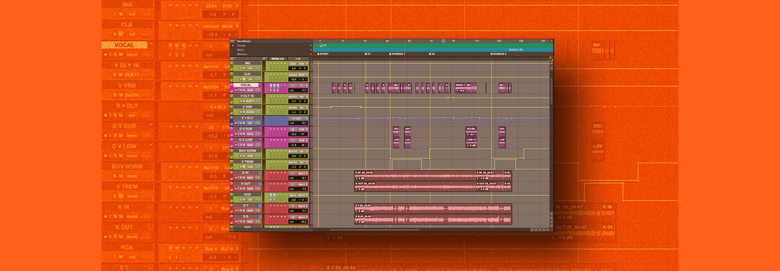
Task: Click the ruler scroll-to-end icon at top right
Action: [x=551, y=41]
